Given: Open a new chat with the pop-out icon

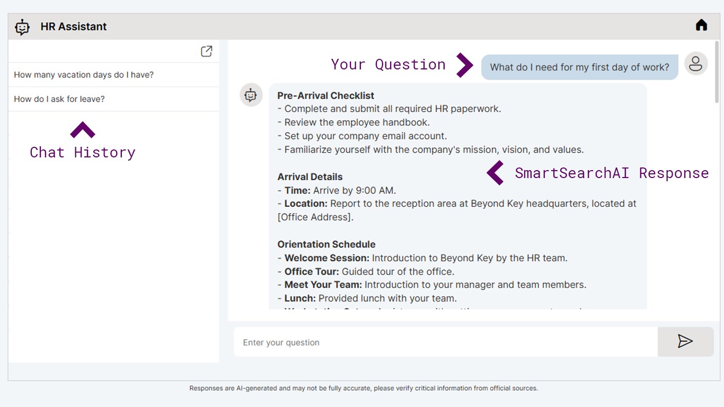Looking at the screenshot, I should (x=206, y=51).
